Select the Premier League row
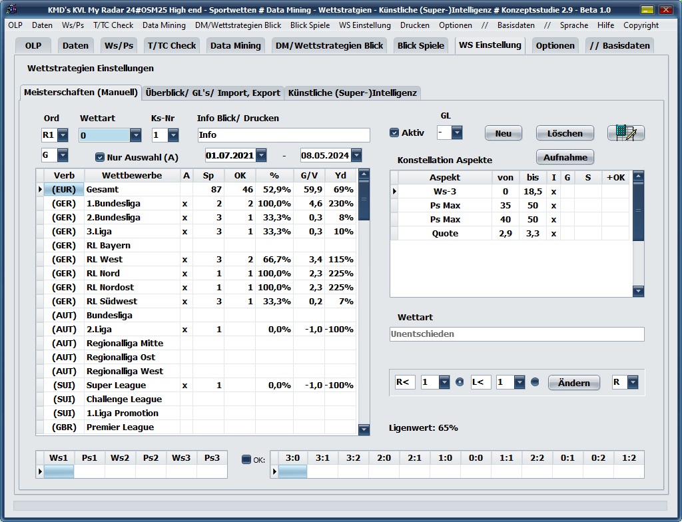This screenshot has height=522, width=682. [200, 427]
